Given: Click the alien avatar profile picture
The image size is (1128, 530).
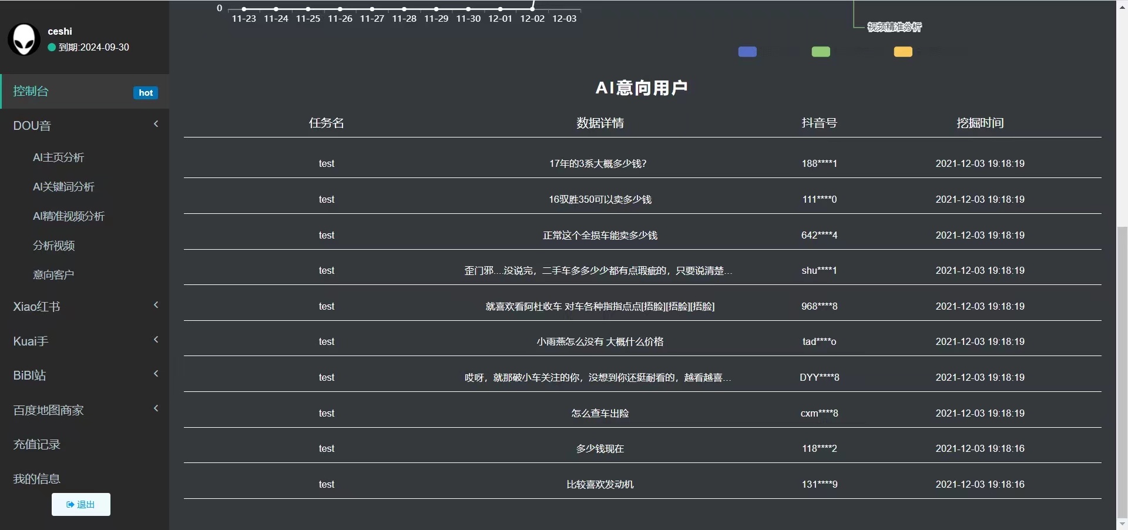Looking at the screenshot, I should [24, 39].
